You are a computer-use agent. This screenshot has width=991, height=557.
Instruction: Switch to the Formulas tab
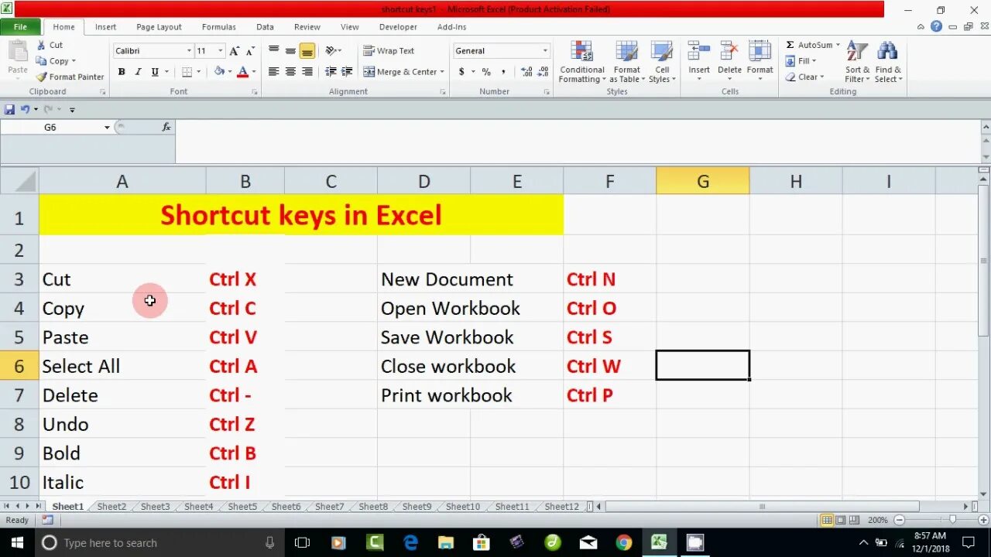[x=219, y=27]
